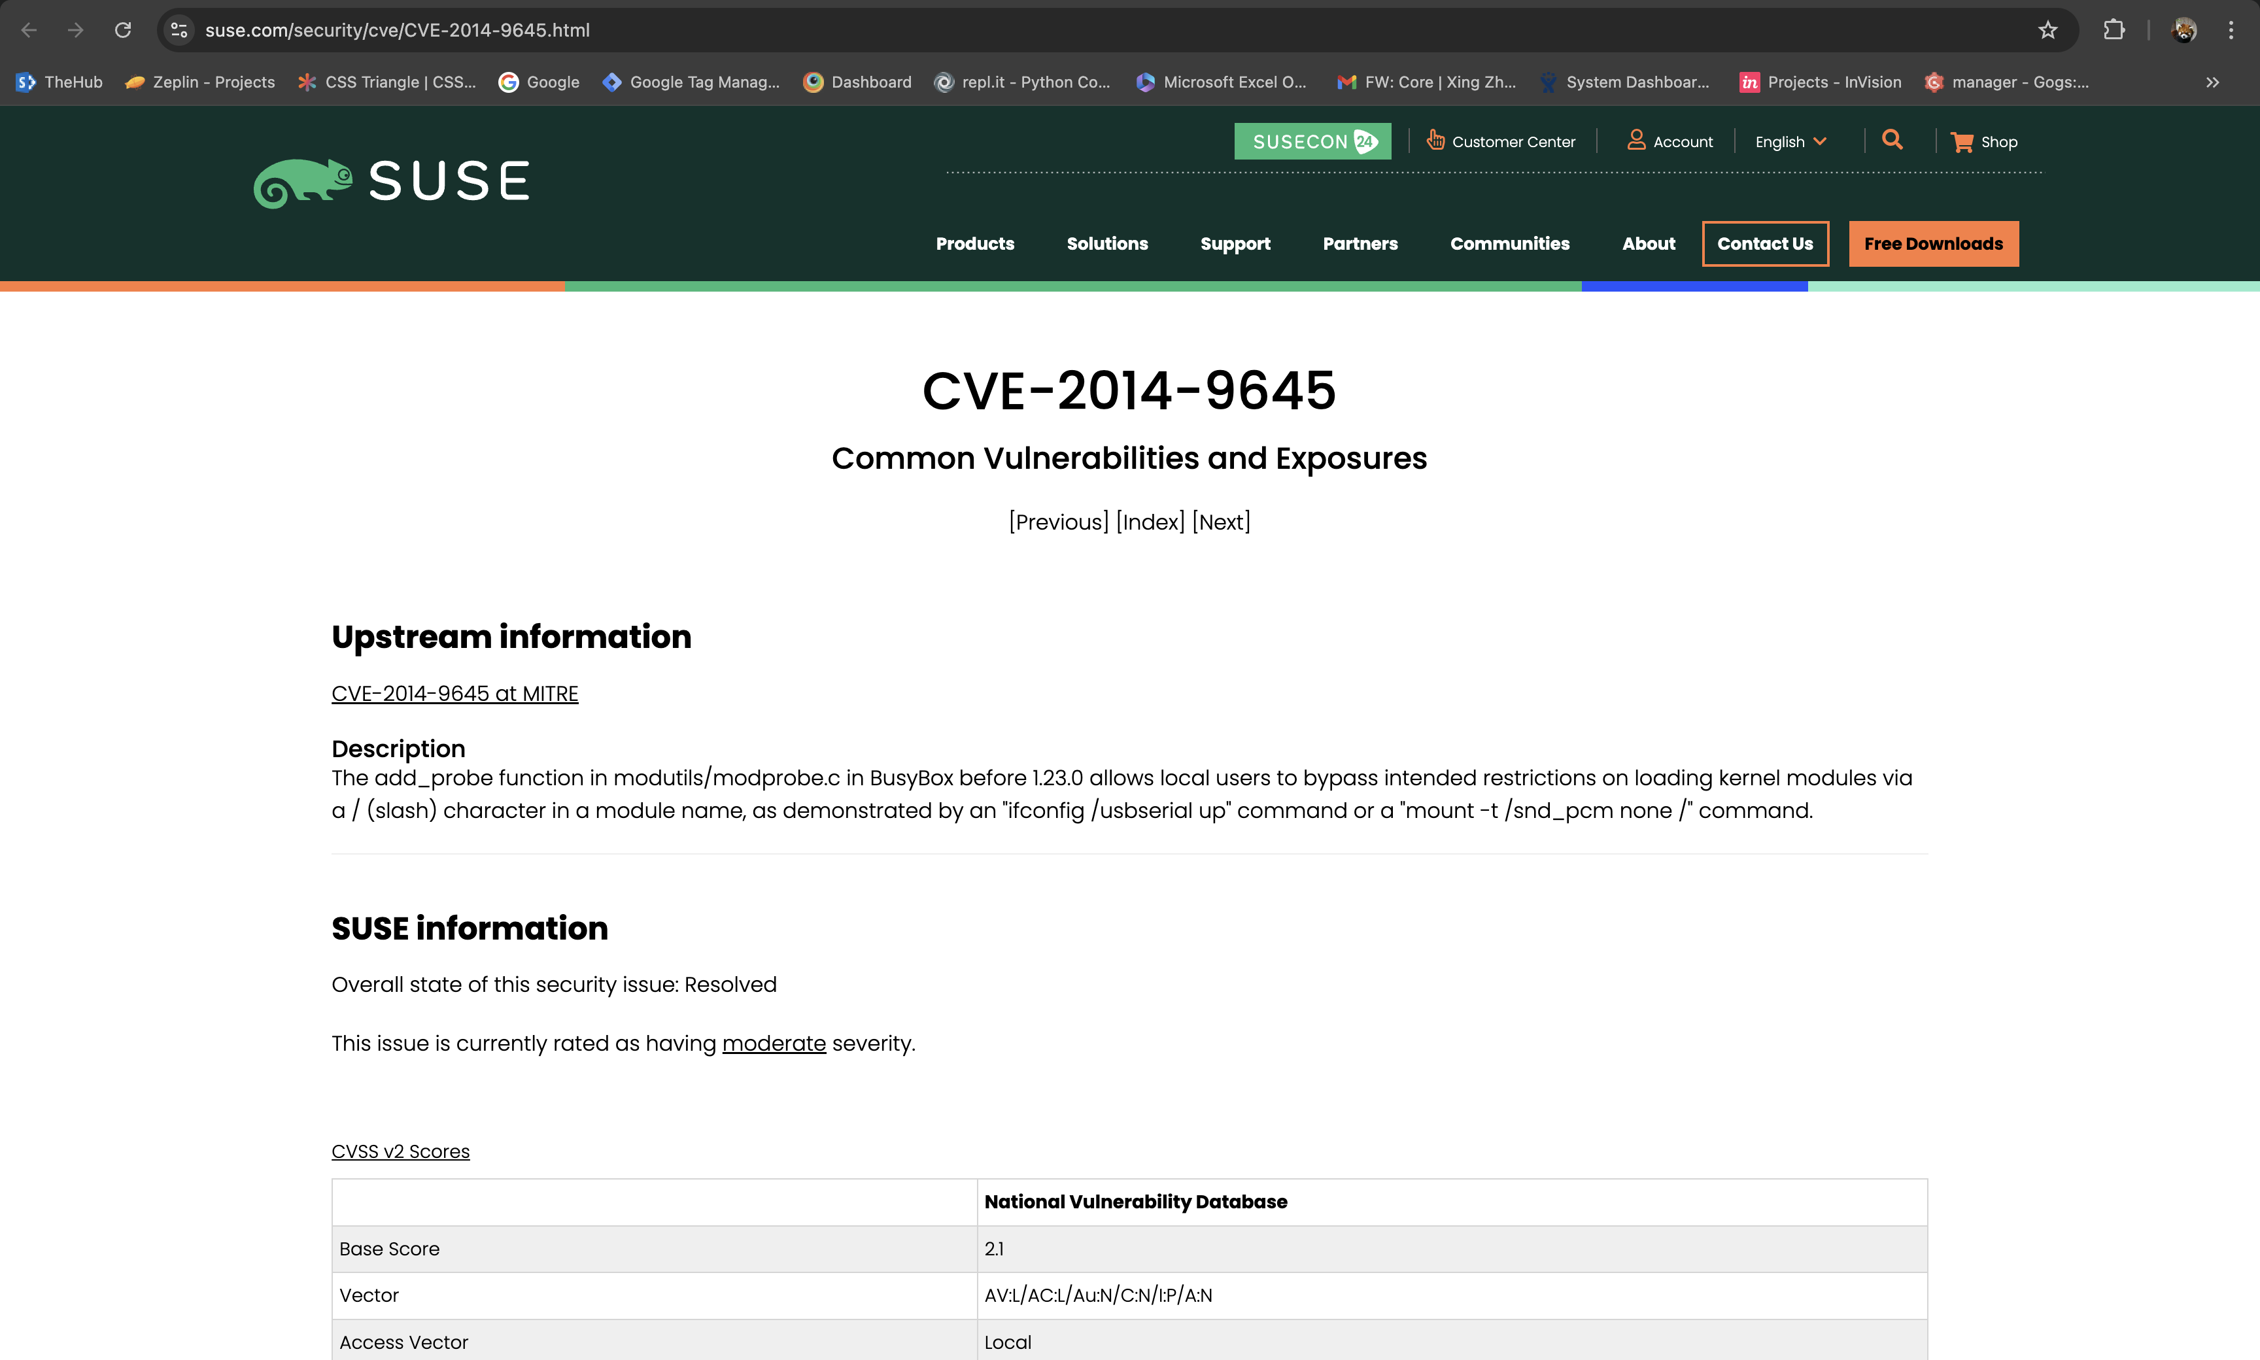Click the Free Downloads button
The image size is (2260, 1360).
click(1933, 244)
